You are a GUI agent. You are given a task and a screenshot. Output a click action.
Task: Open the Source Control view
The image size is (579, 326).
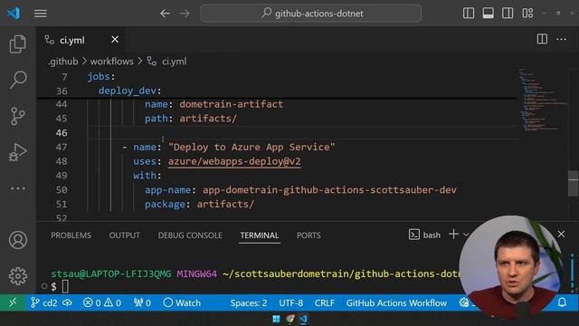18,116
